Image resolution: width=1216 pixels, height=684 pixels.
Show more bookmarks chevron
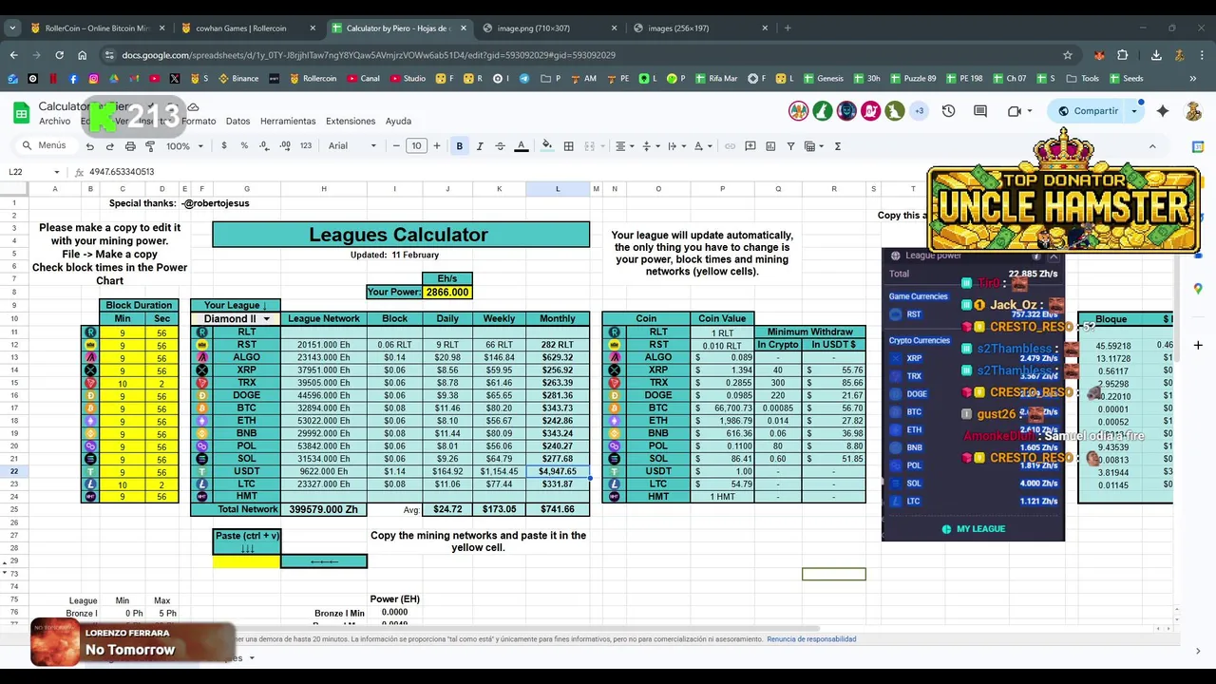[1193, 79]
